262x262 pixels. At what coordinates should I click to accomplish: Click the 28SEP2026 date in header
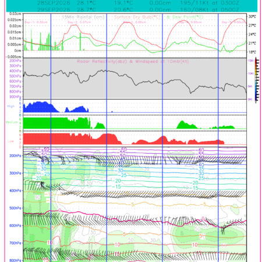54,3
